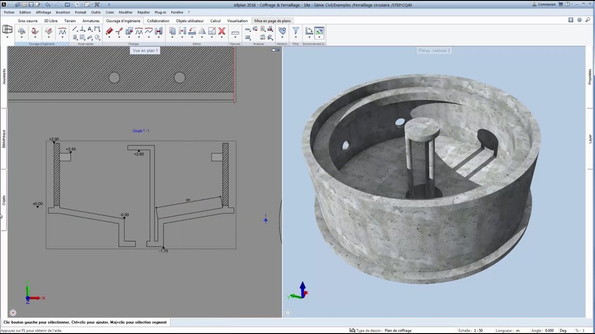Click the mirror icon in Edition group
Image resolution: width=595 pixels, height=334 pixels.
(202, 31)
